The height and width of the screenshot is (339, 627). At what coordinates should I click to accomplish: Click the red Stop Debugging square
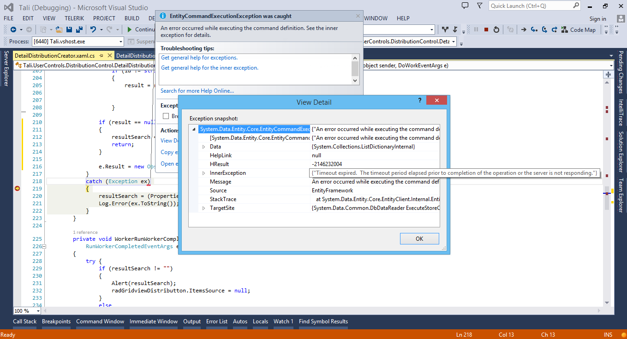(x=486, y=30)
